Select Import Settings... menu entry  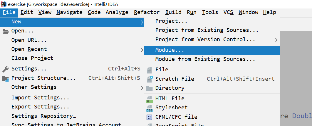[x=40, y=98]
